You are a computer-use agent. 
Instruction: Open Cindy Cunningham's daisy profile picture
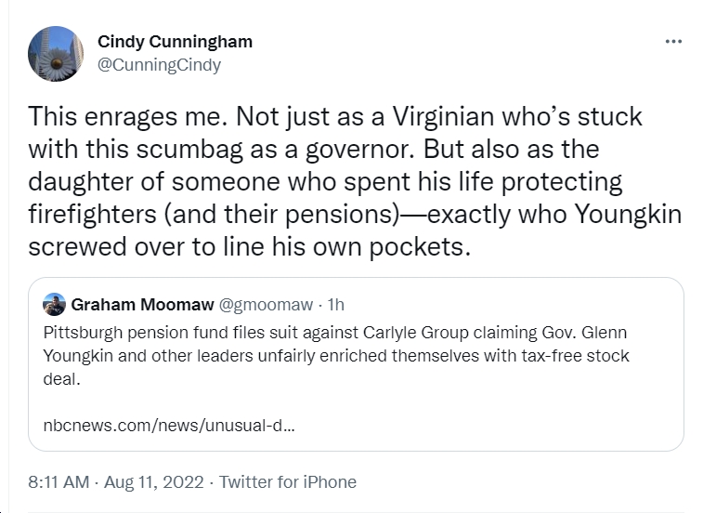point(56,53)
